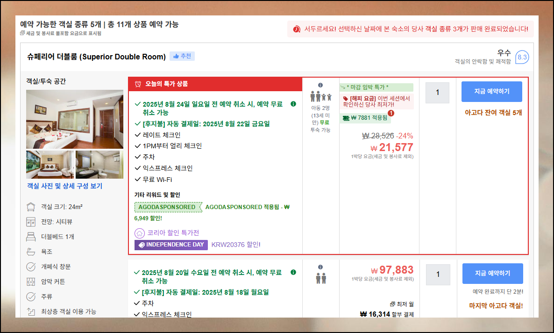The height and width of the screenshot is (333, 554).
Task: Click the double bed icon
Action: pos(31,237)
